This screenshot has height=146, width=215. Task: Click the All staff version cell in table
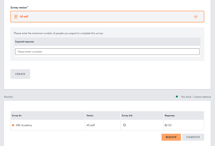[x=91, y=125]
